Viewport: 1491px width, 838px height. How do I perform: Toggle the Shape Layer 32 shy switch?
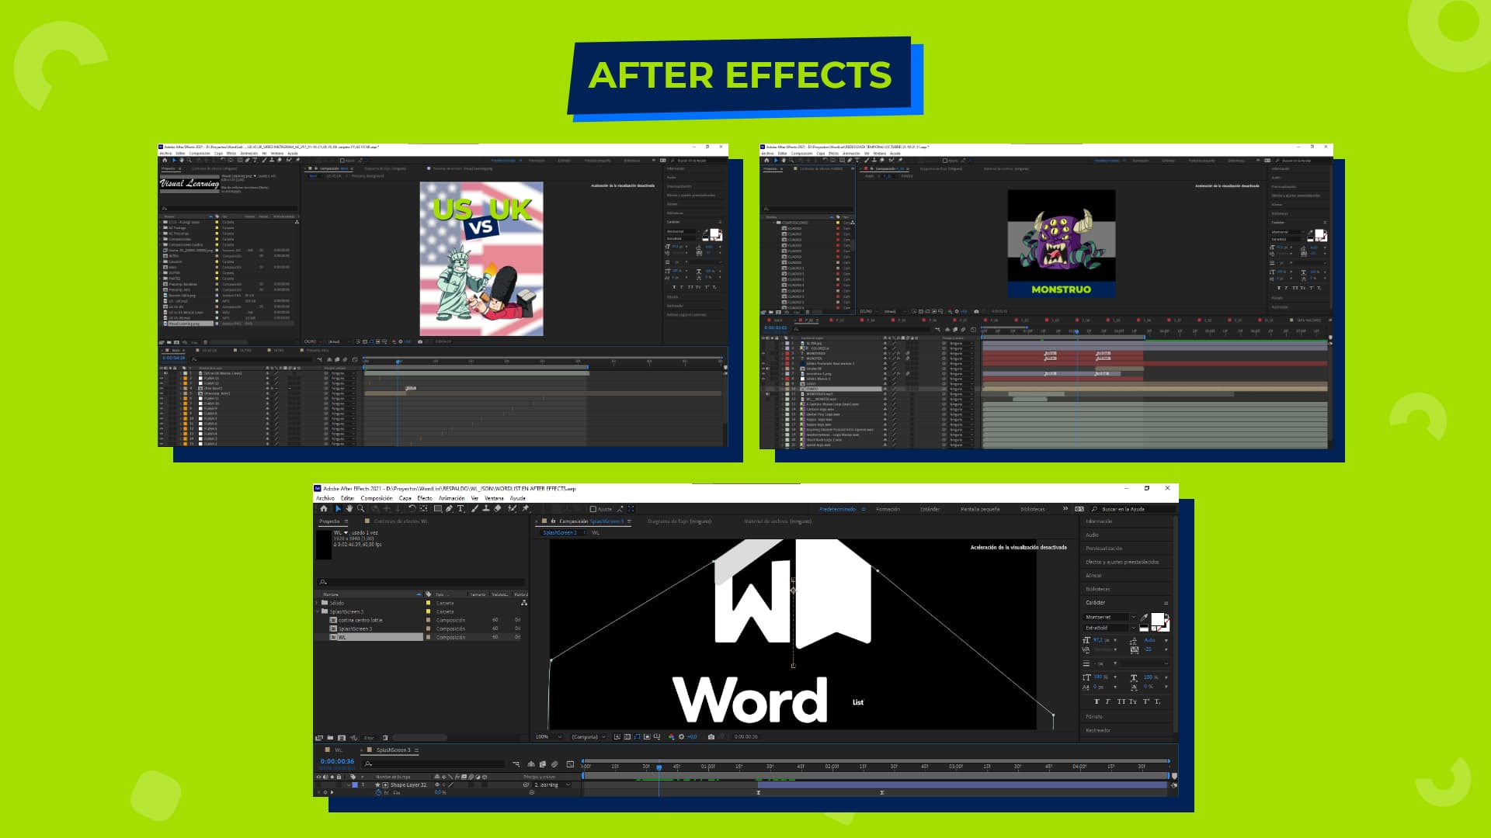click(x=437, y=784)
